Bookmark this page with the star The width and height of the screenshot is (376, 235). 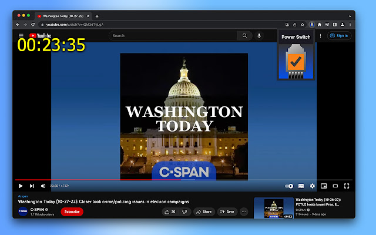pos(303,25)
